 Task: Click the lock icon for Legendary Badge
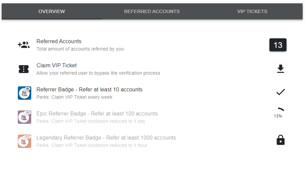point(280,140)
